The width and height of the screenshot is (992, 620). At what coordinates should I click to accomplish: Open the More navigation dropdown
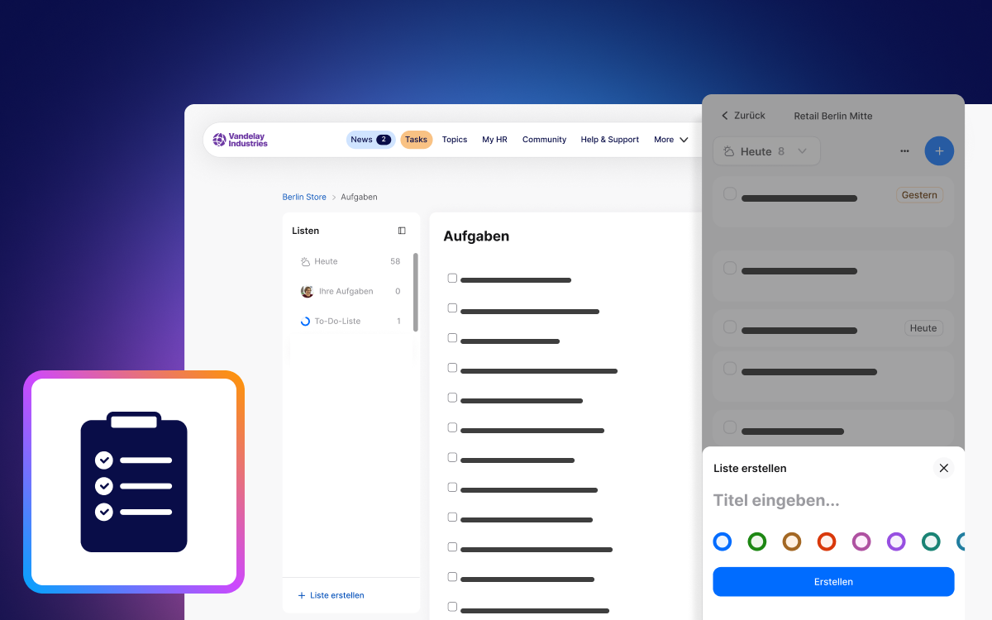[670, 140]
